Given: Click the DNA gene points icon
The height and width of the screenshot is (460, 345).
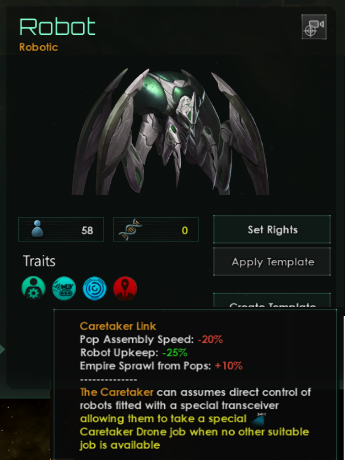Looking at the screenshot, I should coord(130,230).
